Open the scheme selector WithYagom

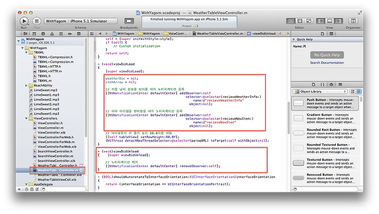[x=56, y=21]
